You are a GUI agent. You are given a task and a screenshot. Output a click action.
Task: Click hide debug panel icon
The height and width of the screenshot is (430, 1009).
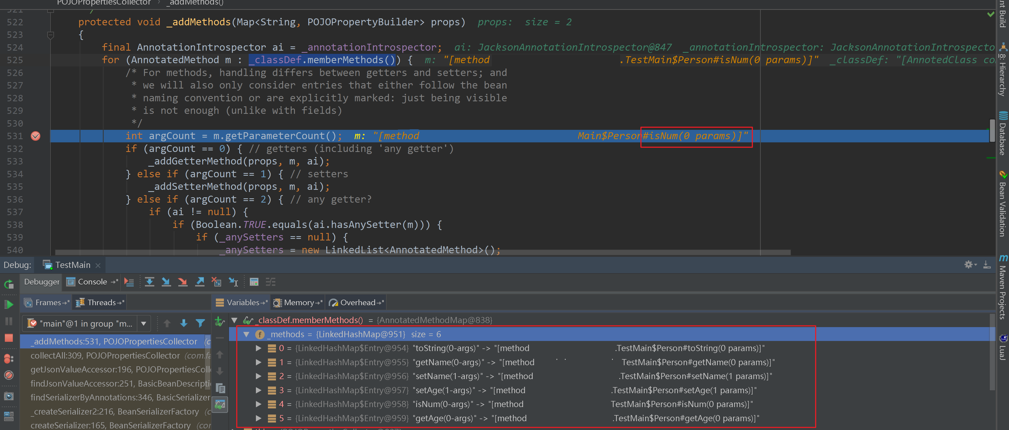point(987,265)
